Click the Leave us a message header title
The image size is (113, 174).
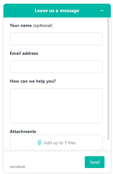coord(57,11)
